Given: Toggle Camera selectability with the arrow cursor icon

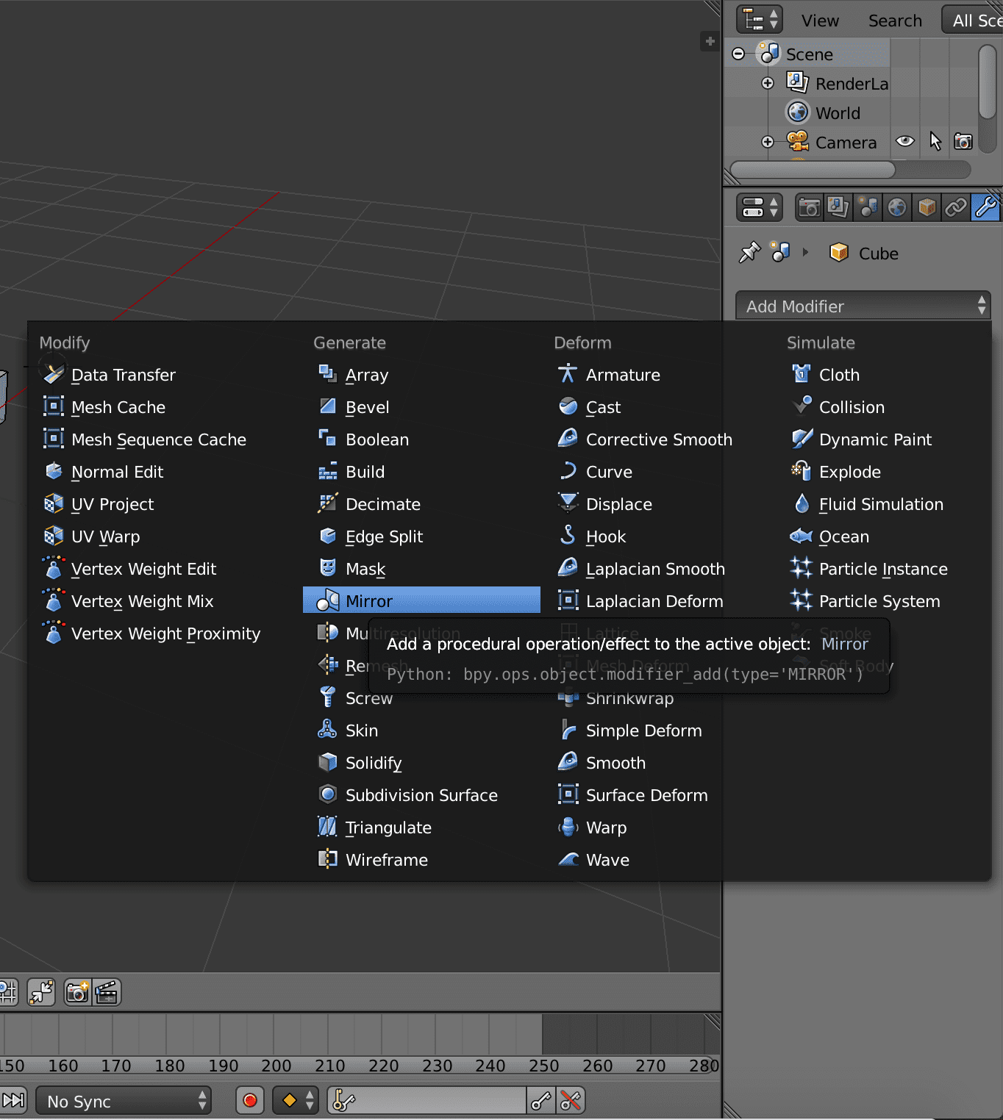Looking at the screenshot, I should coord(935,141).
